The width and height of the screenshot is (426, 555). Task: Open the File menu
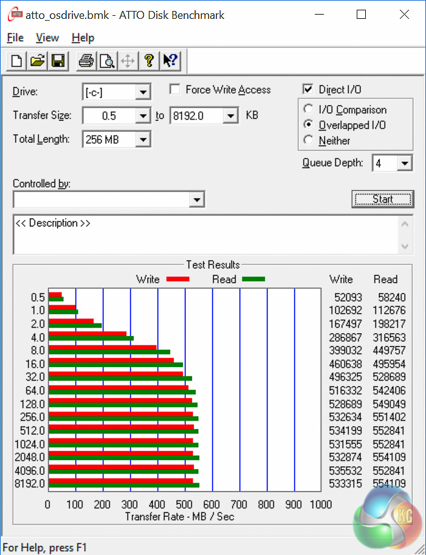[15, 38]
